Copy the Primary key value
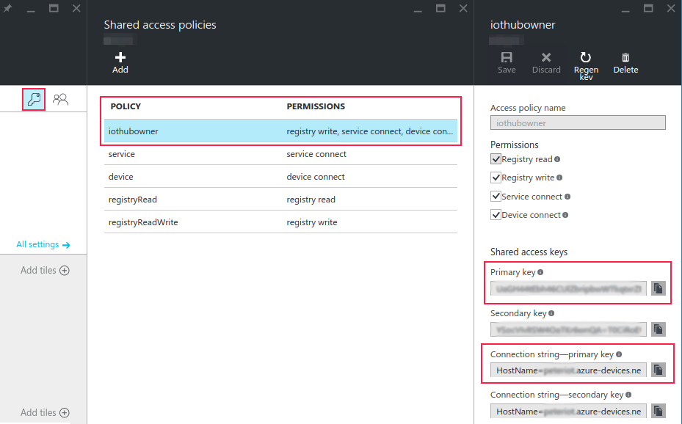Screen dimensions: 682x424 point(658,288)
